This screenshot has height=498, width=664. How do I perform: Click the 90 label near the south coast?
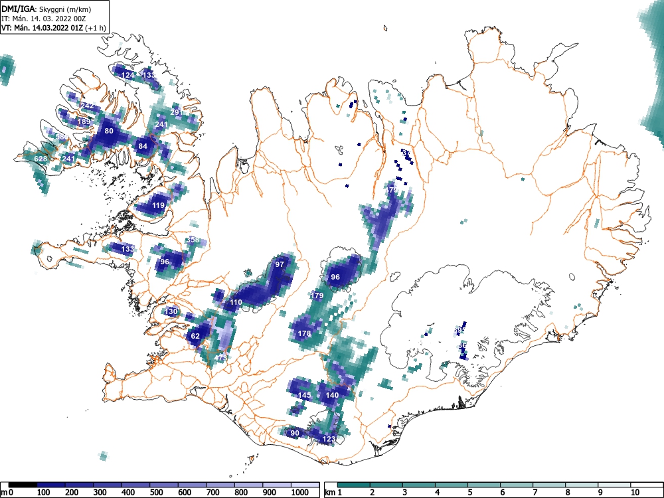click(295, 433)
